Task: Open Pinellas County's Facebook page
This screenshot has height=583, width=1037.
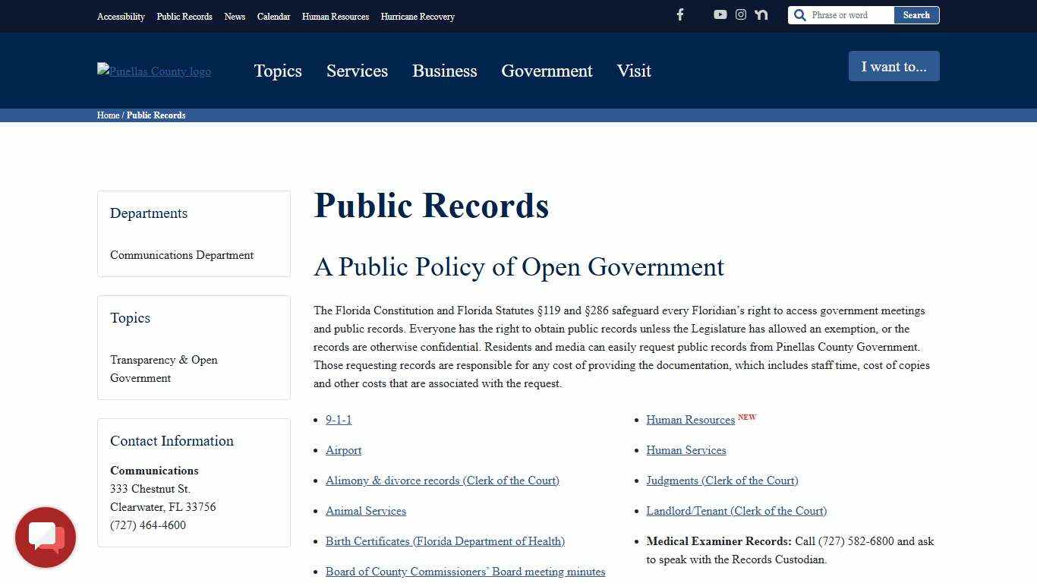Action: (x=679, y=14)
